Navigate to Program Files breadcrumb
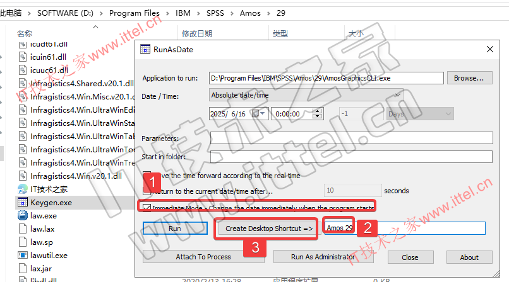 (135, 13)
